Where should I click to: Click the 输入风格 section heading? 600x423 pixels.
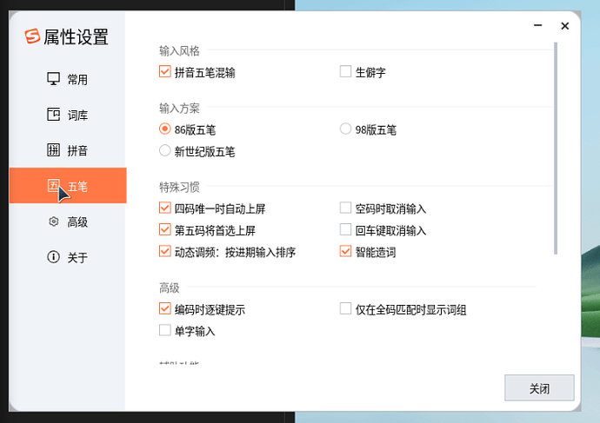click(x=179, y=51)
